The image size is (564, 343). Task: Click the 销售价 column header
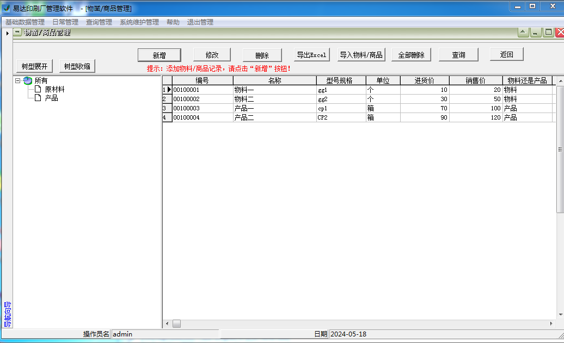476,80
